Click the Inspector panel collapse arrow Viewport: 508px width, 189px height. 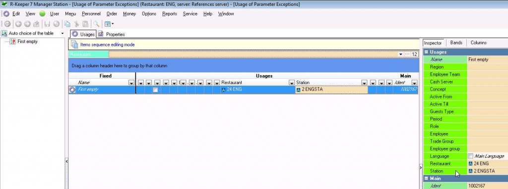pyautogui.click(x=421, y=167)
